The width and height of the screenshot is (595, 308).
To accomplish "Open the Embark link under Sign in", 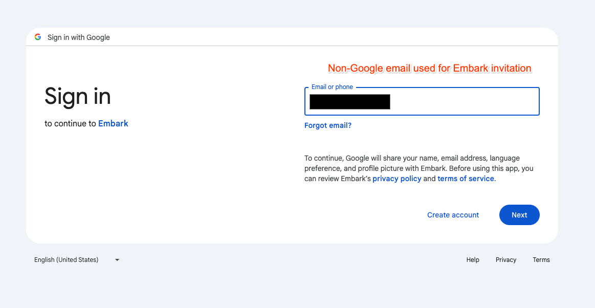I will coord(113,123).
